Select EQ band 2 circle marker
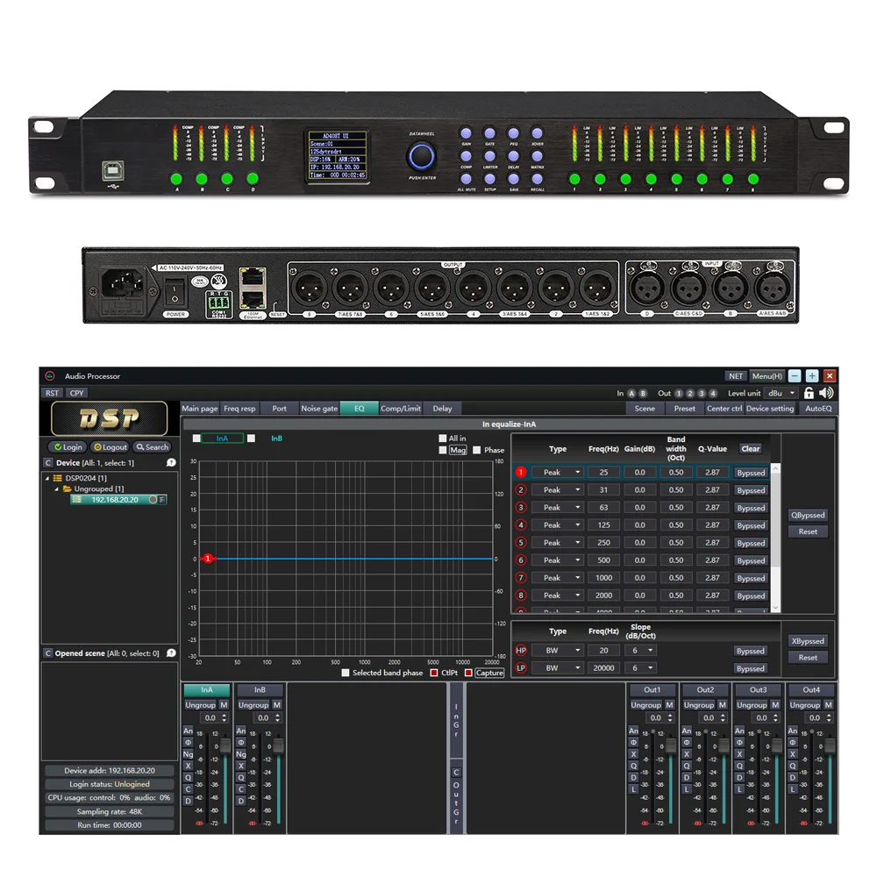The image size is (877, 877). coord(521,490)
